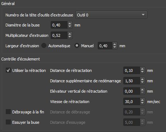Increase the manual Largeur d'extrusion value
The height and width of the screenshot is (132, 166).
tap(115, 44)
